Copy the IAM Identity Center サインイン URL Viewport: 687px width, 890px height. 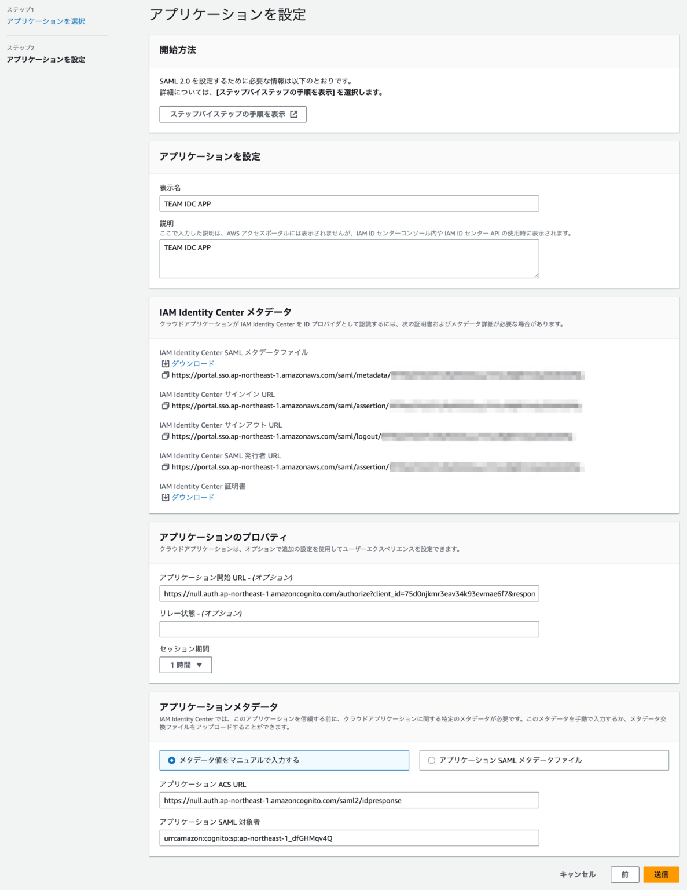pyautogui.click(x=164, y=406)
